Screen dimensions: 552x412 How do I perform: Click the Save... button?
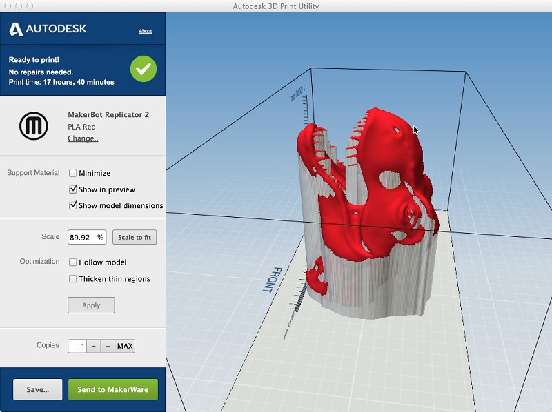click(x=37, y=389)
